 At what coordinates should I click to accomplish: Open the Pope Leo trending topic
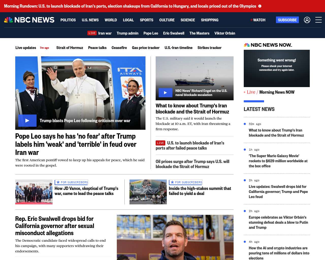(x=151, y=33)
